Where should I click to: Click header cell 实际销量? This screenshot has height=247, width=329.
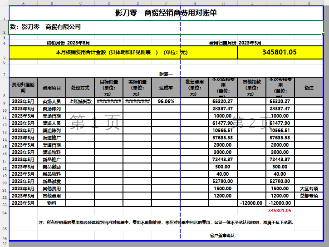click(137, 88)
